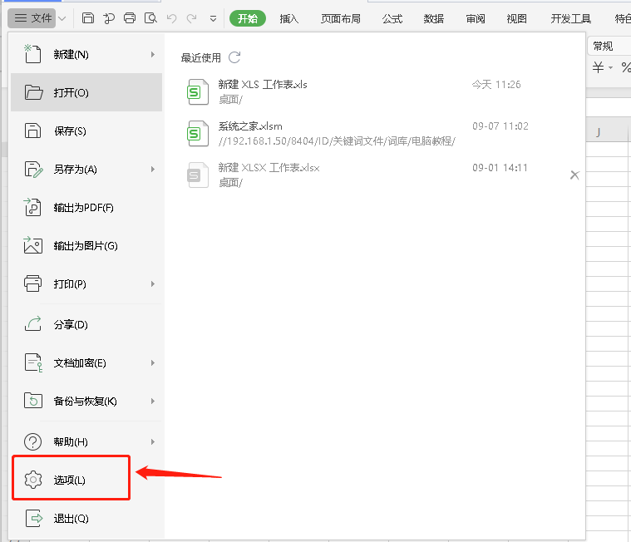Image resolution: width=631 pixels, height=542 pixels.
Task: Click the exit arrow icon beside 退出
Action: pyautogui.click(x=34, y=518)
